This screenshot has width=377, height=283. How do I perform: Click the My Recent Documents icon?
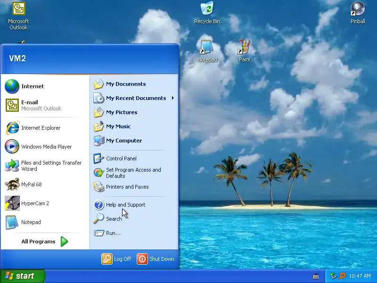tap(98, 98)
